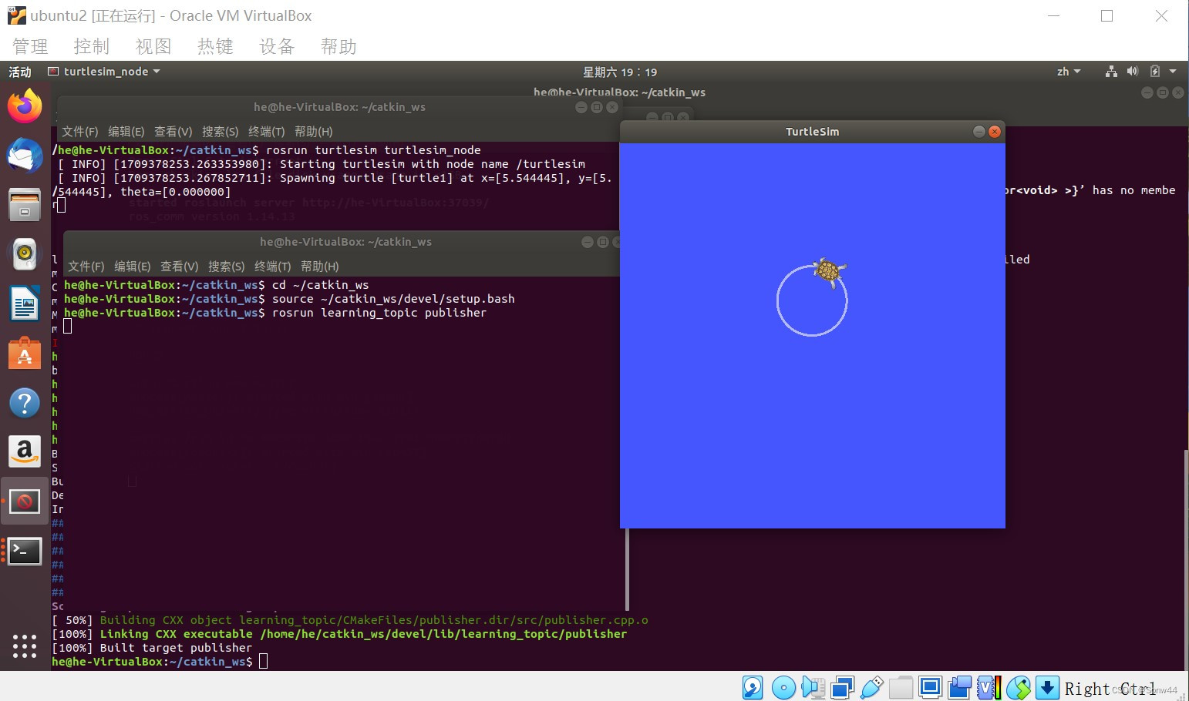Open 编辑(E) menu in publisher terminal
Screen dimensions: 1189x701
[x=133, y=267]
